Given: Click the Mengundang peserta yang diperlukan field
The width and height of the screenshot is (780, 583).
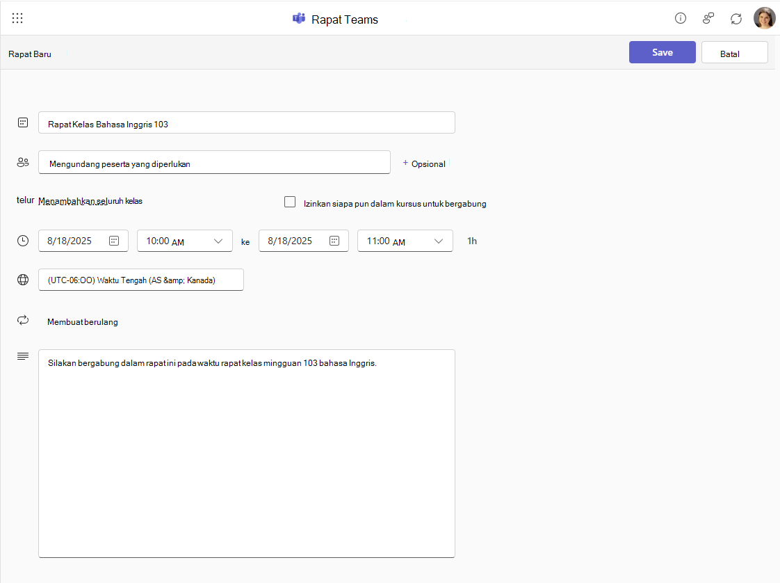Looking at the screenshot, I should click(214, 163).
